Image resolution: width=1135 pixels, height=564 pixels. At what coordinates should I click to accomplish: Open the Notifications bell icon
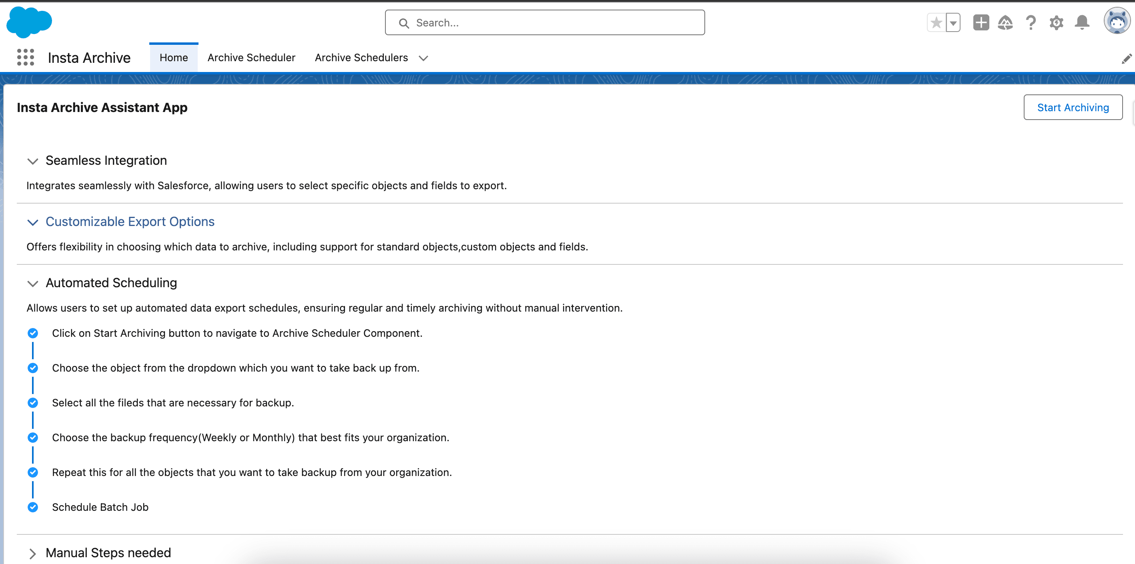tap(1082, 22)
